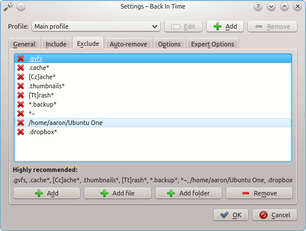The image size is (306, 231).
Task: Click the Highly recommended label
Action: point(45,170)
